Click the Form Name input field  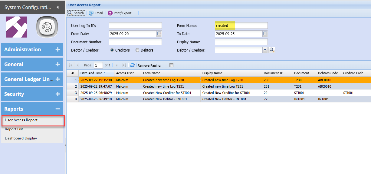(x=241, y=25)
